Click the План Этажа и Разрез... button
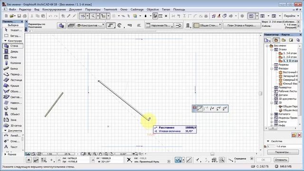This screenshot has height=171, width=304. coord(242,25)
